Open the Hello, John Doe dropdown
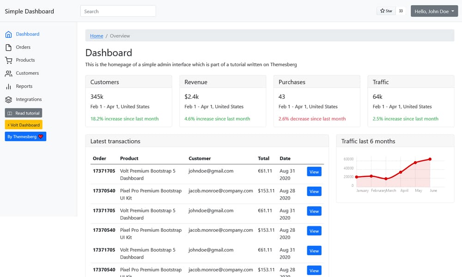The image size is (462, 277). 434,10
